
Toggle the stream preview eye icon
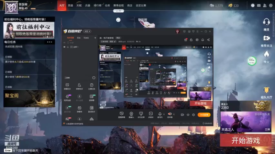[x=188, y=115]
